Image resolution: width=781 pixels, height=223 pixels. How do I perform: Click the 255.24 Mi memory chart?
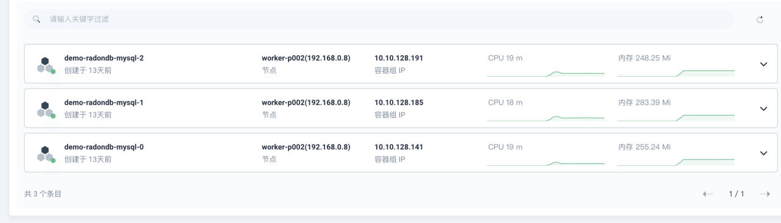[x=676, y=161]
